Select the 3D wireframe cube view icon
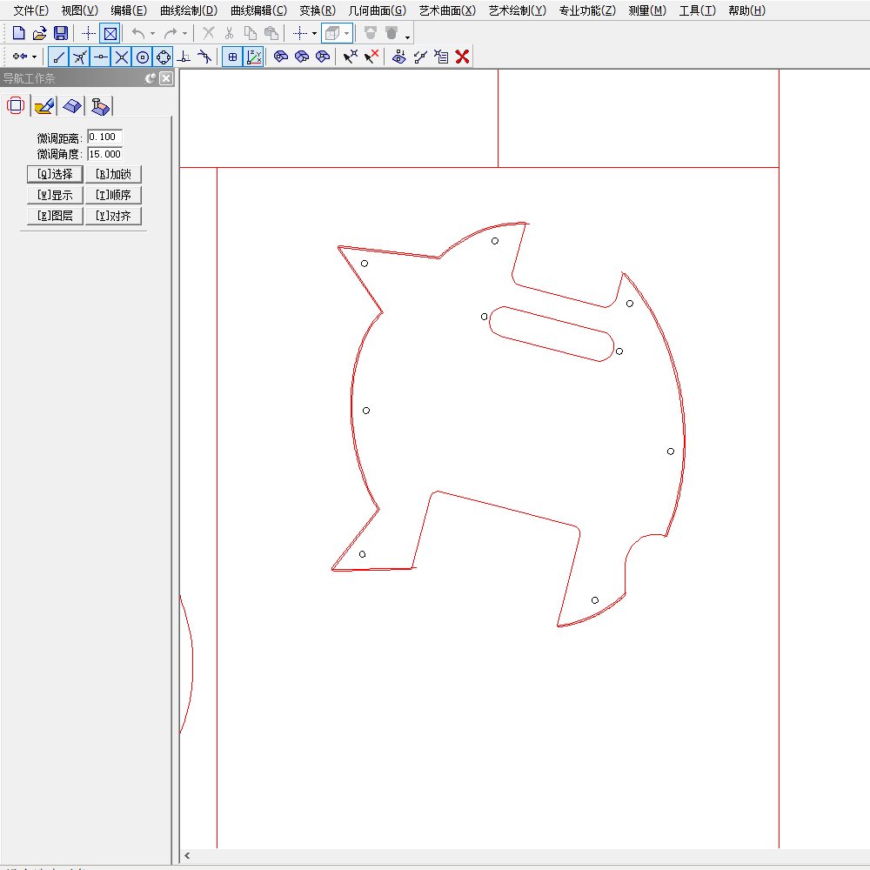 (x=332, y=33)
